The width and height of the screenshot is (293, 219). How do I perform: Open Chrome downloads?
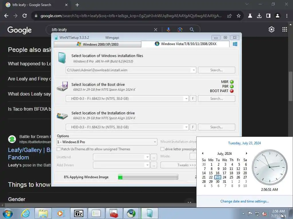[259, 16]
